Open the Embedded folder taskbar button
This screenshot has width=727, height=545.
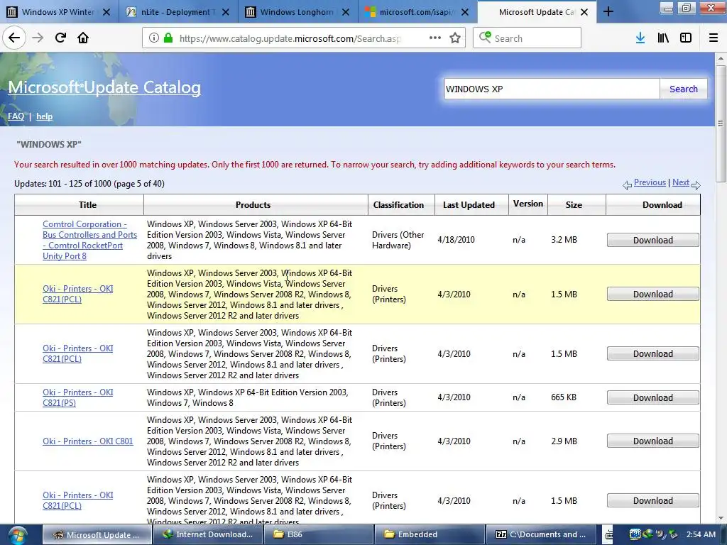pos(430,535)
